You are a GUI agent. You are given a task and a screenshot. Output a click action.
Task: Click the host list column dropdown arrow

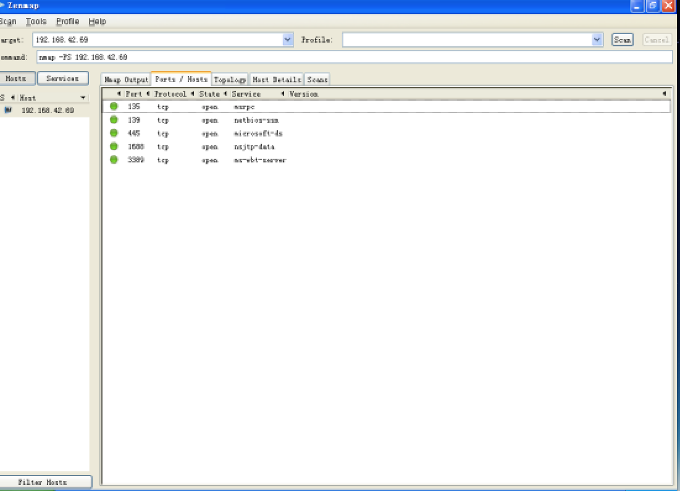(x=83, y=98)
